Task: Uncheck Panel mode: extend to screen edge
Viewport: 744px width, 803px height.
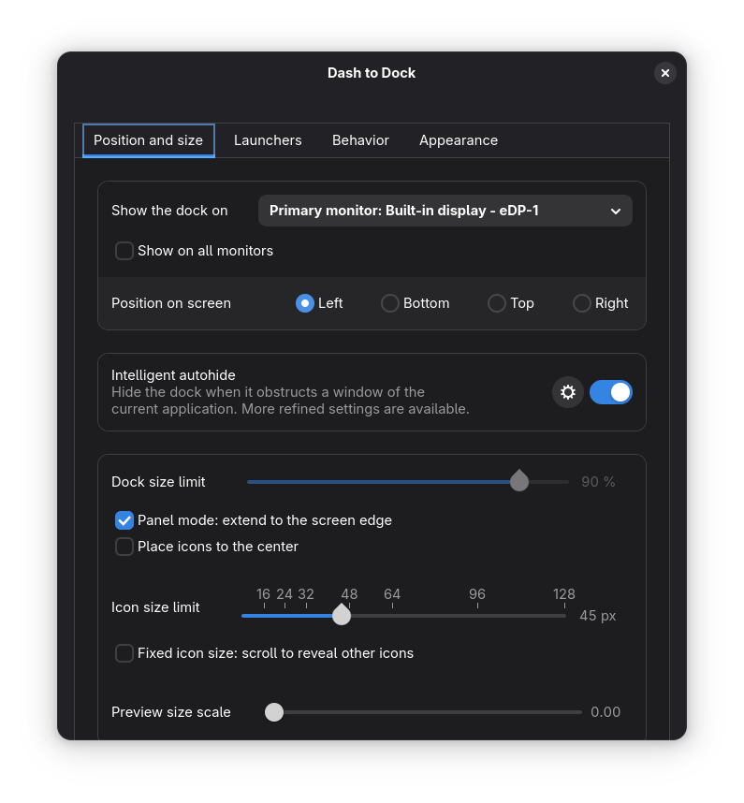Action: click(124, 520)
